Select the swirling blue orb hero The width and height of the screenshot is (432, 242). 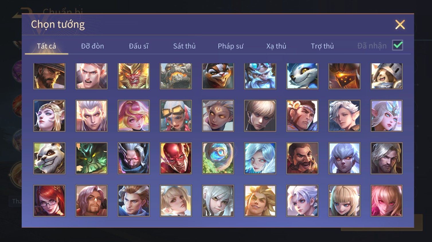(218, 158)
